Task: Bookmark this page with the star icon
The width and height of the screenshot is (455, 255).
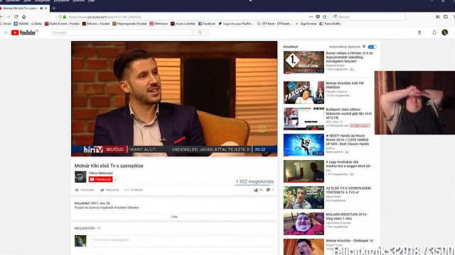Action: (x=325, y=17)
